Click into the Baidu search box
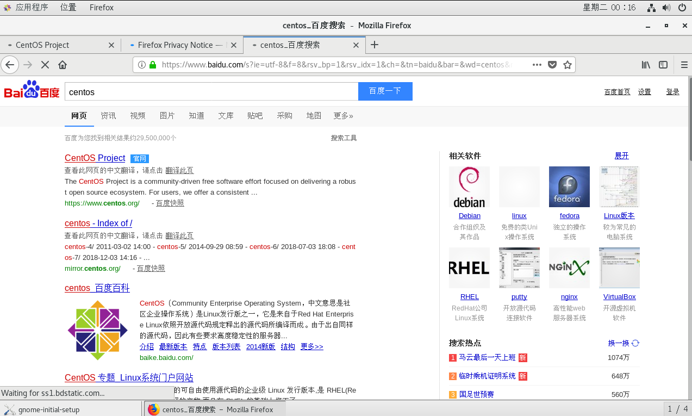The image size is (692, 416). (211, 91)
